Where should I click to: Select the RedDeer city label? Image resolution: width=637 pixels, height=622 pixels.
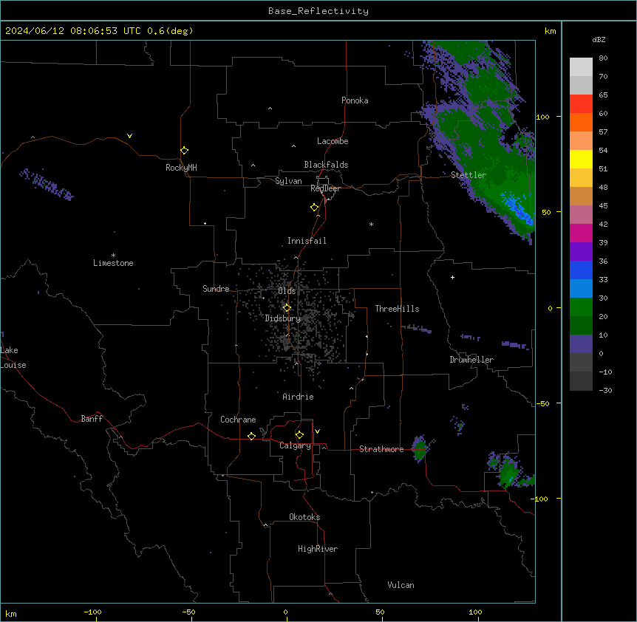point(325,188)
